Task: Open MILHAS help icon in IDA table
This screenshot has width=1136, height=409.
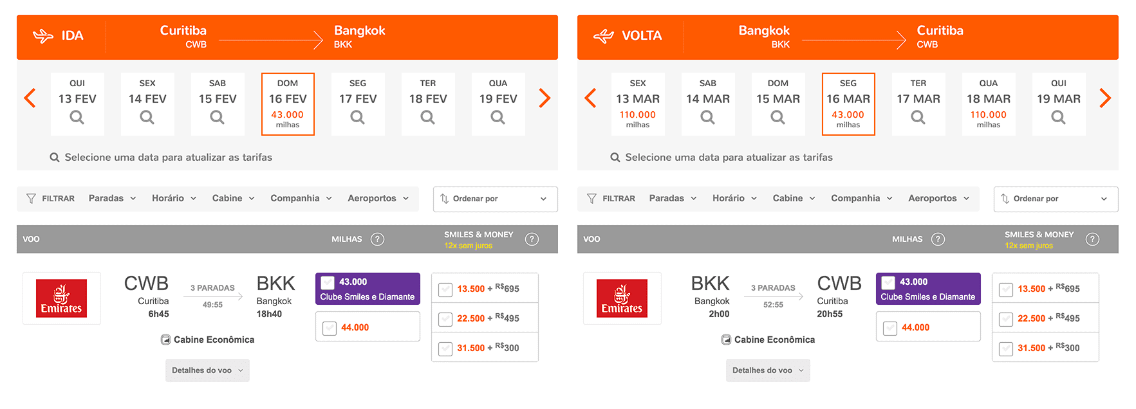Action: [378, 239]
